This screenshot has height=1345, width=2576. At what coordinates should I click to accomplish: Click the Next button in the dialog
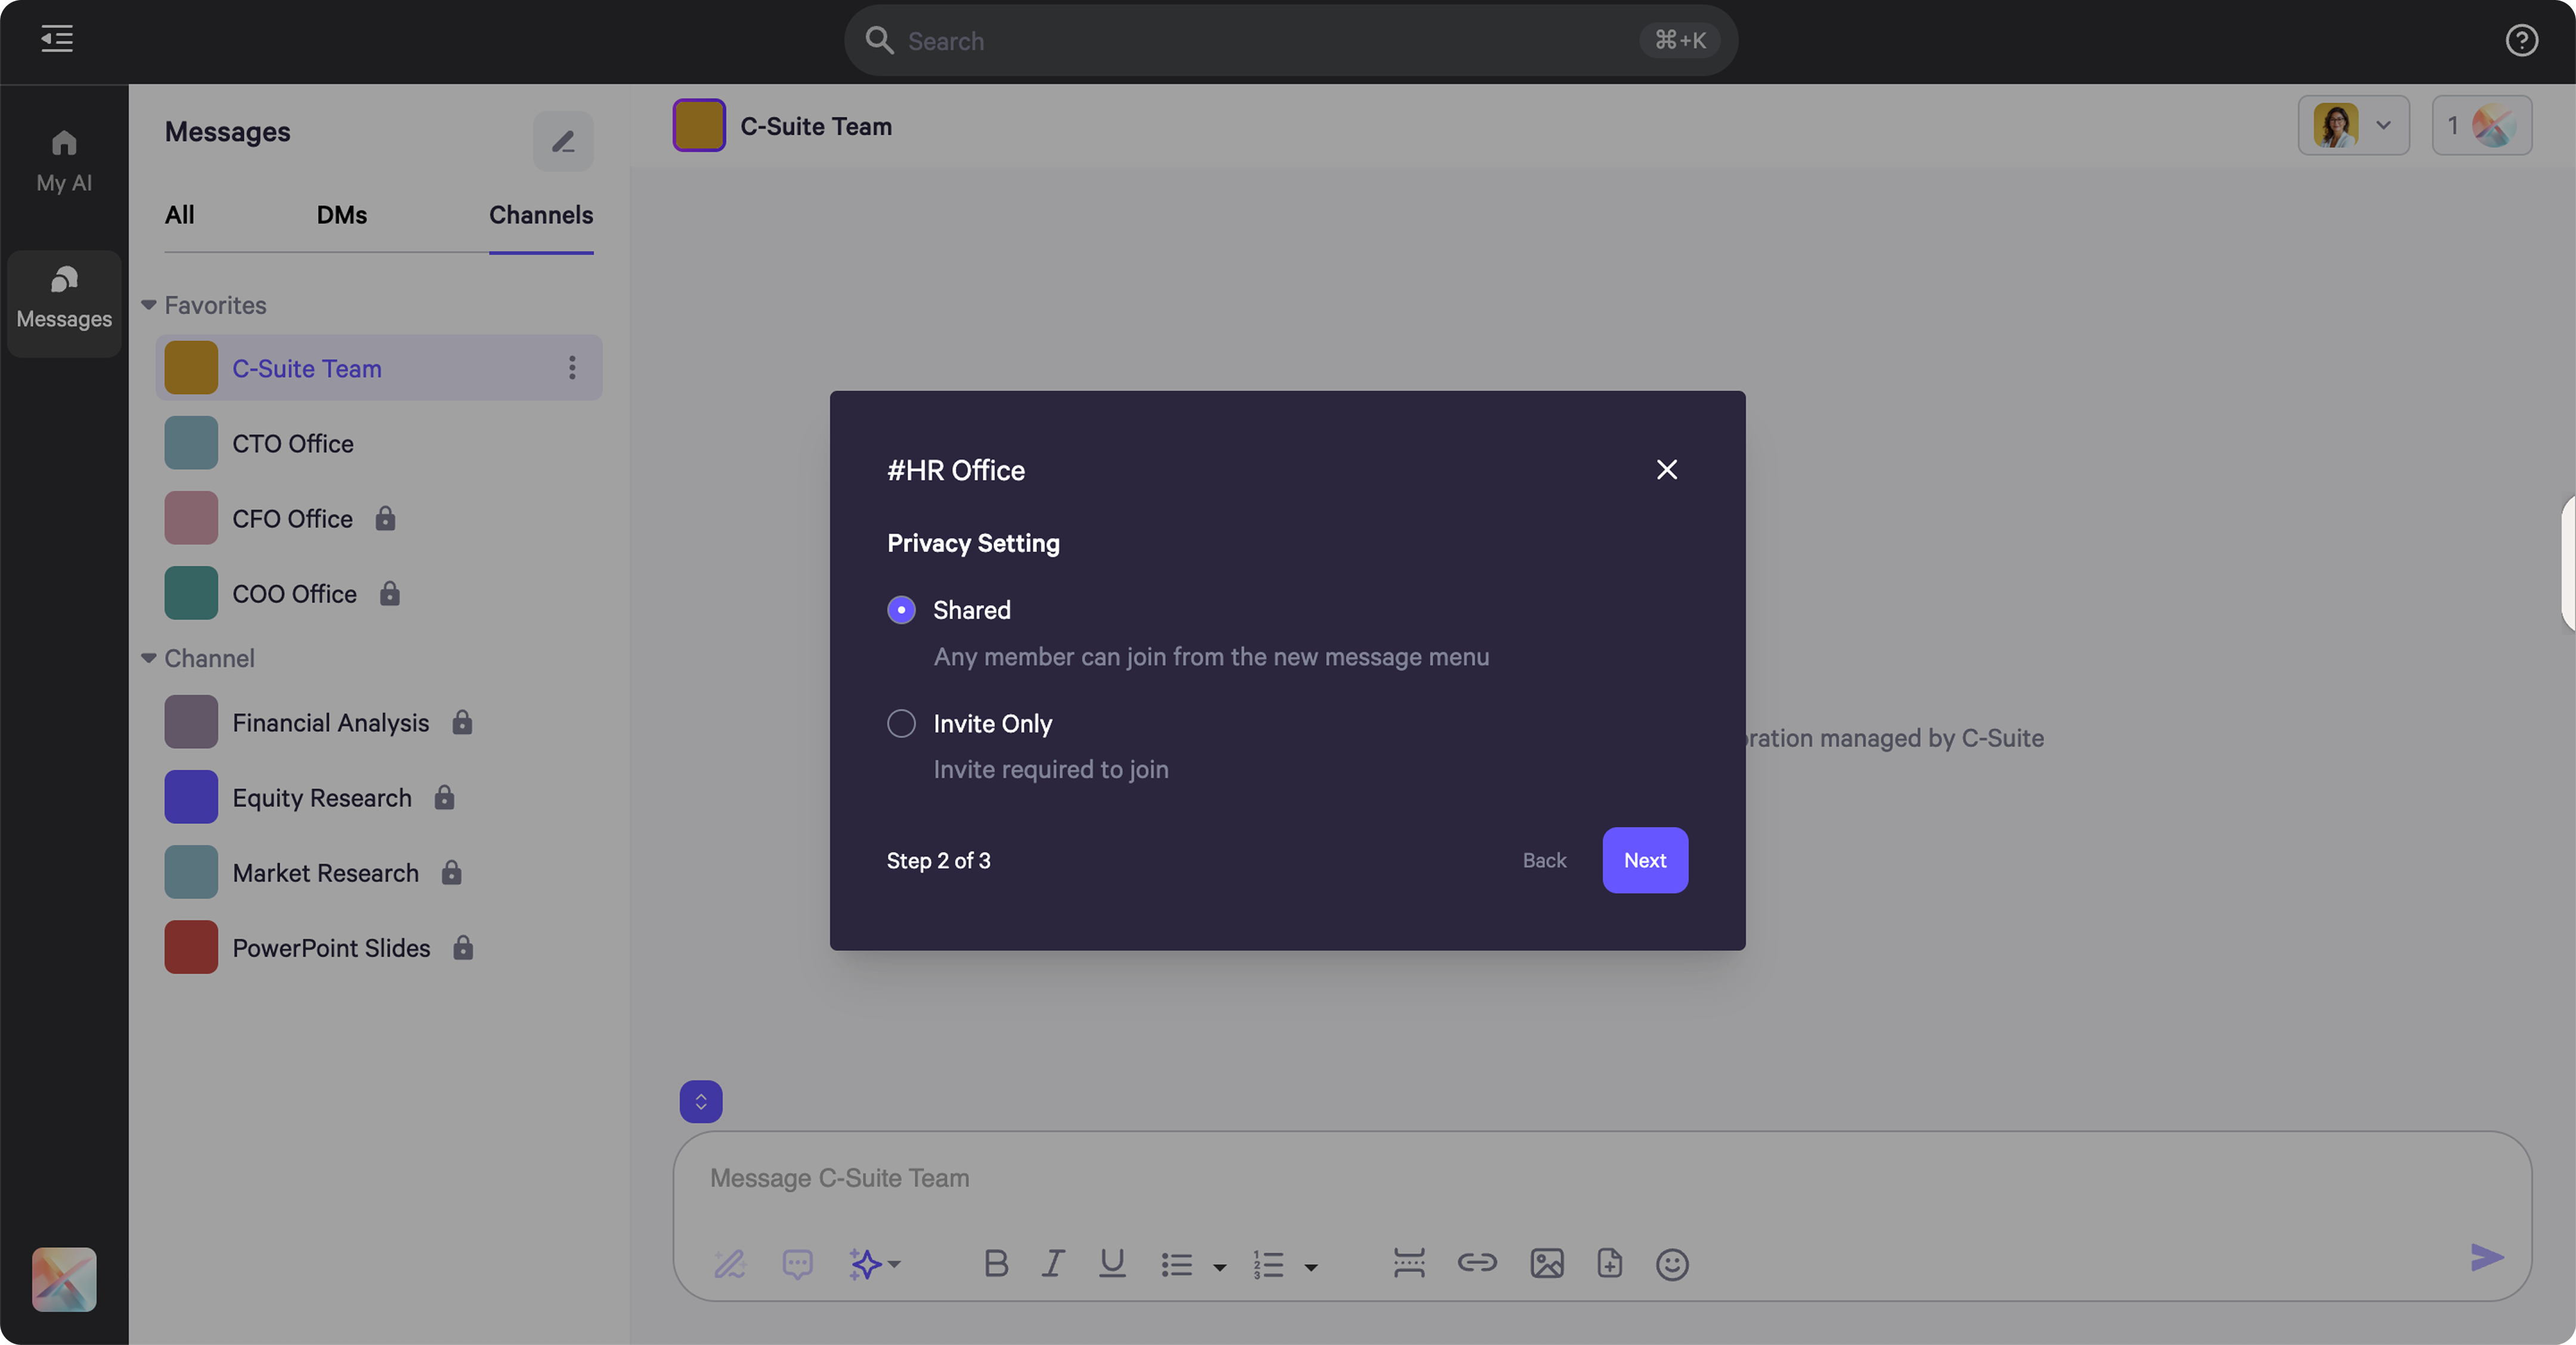(x=1644, y=860)
